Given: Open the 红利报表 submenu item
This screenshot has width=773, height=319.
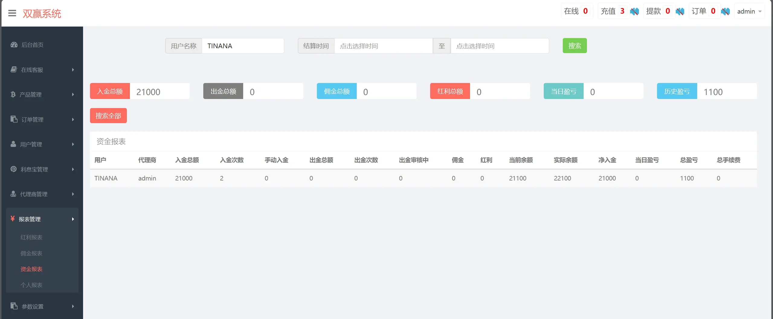Looking at the screenshot, I should tap(31, 237).
